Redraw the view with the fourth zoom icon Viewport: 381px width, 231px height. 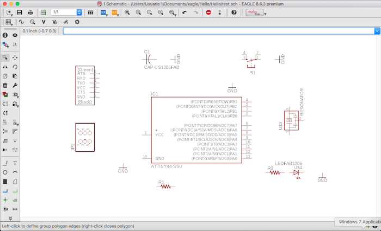(161, 12)
